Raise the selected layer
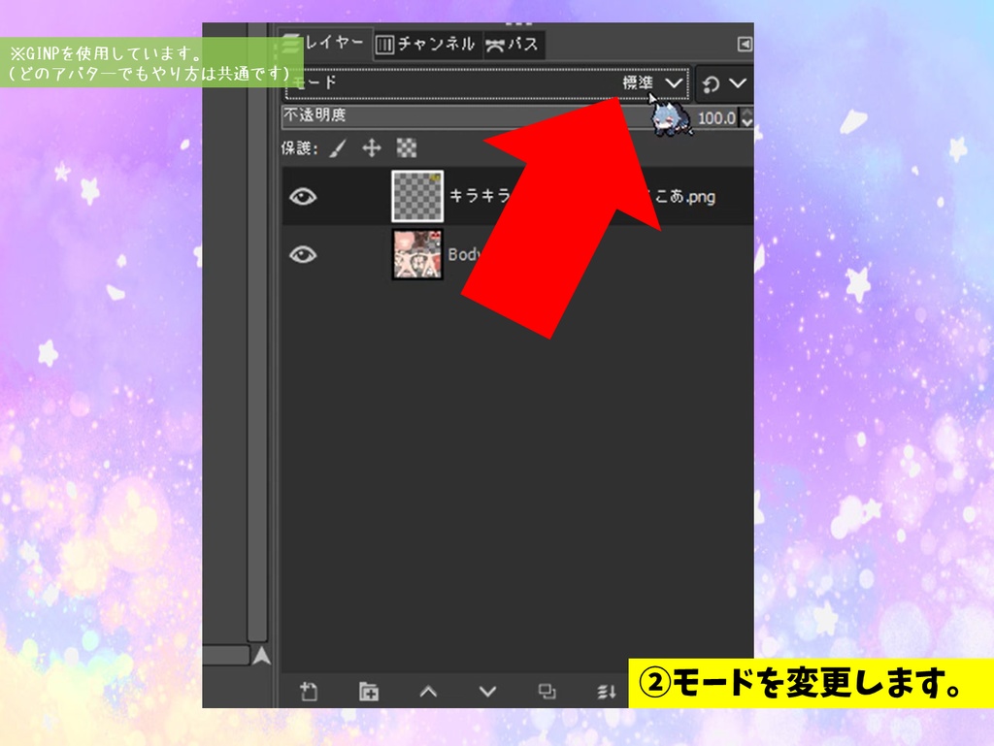 click(429, 691)
